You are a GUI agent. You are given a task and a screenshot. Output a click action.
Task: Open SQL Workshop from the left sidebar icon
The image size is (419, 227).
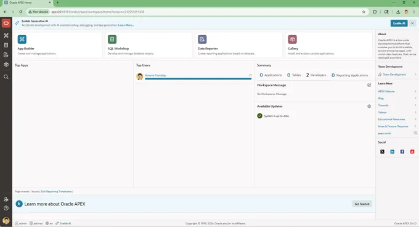(x=6, y=45)
